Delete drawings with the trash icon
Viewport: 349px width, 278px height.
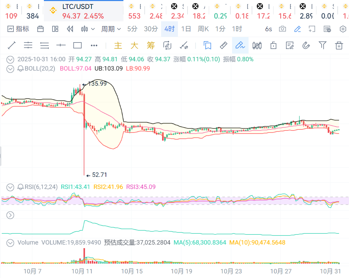point(339,45)
